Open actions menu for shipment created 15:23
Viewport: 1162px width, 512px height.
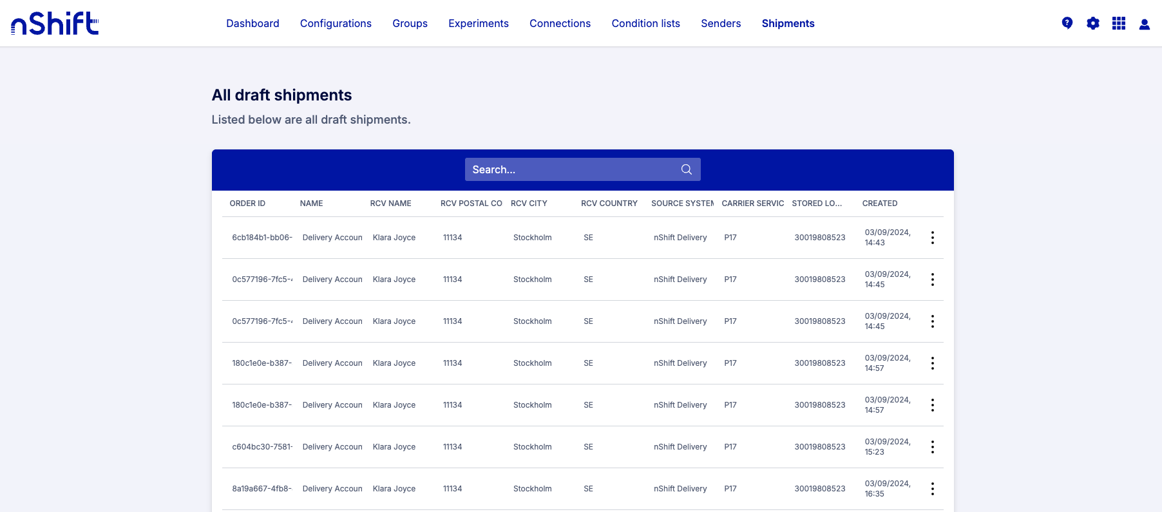[932, 447]
